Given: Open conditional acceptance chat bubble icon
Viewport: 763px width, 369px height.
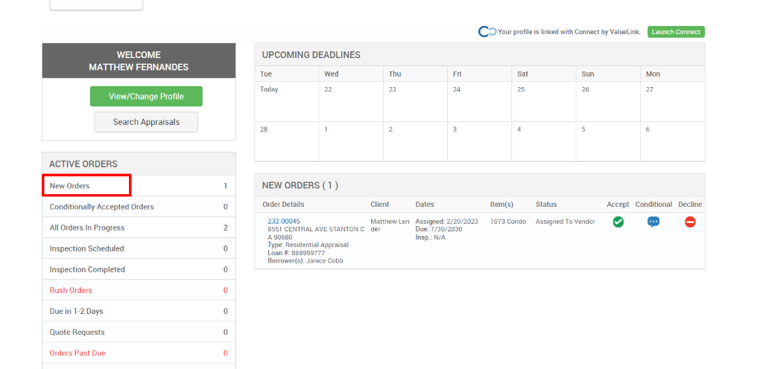Looking at the screenshot, I should pos(653,222).
